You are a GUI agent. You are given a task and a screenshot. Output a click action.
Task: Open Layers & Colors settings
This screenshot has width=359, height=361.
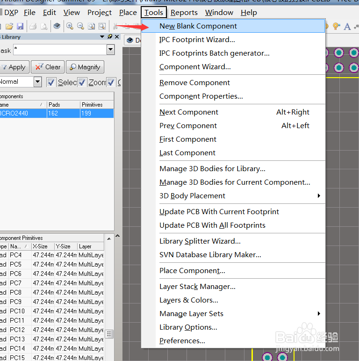233,300
